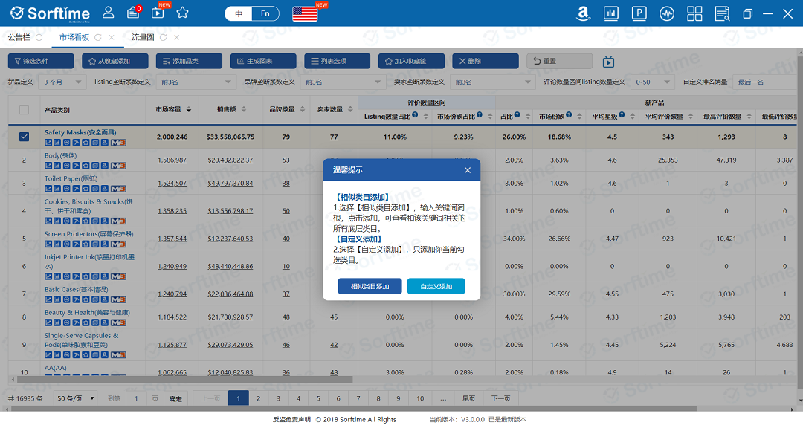Open M3 icon under Cookies, Biscuits & Snacks
Viewport: 803px width, 428px height.
[x=118, y=221]
